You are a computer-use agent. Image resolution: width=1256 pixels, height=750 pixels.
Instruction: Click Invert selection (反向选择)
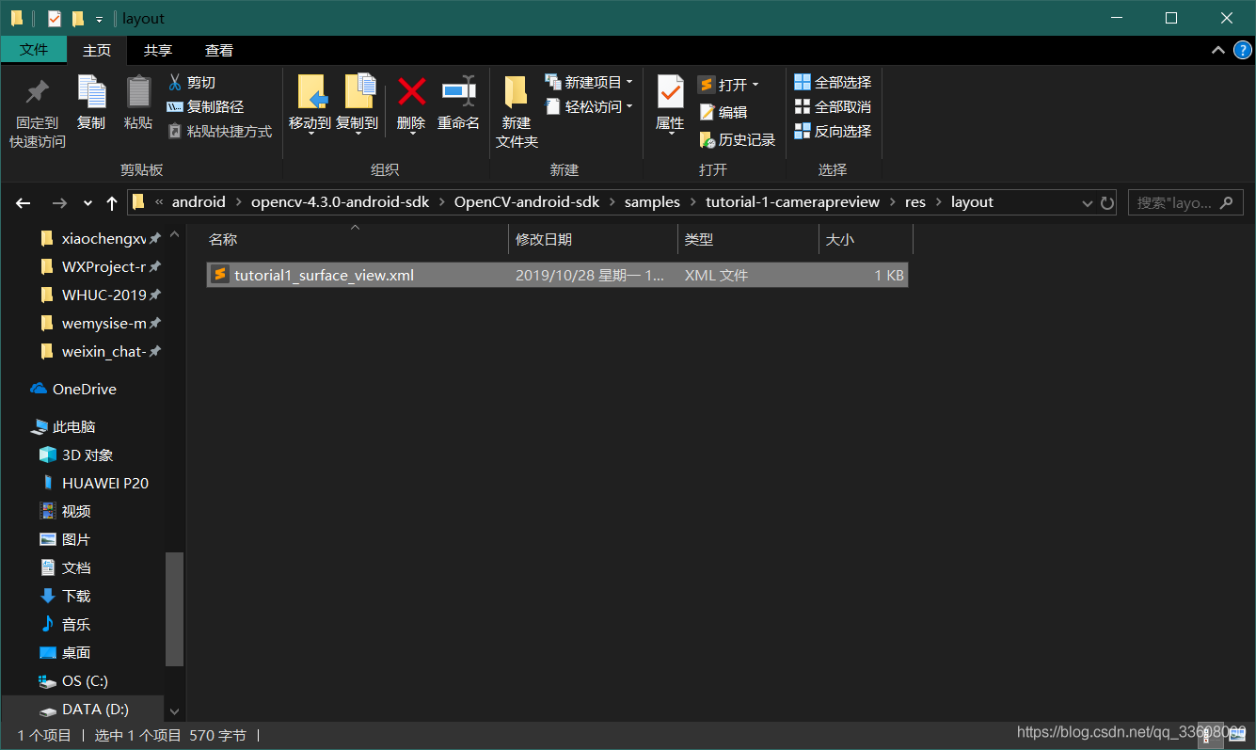833,132
